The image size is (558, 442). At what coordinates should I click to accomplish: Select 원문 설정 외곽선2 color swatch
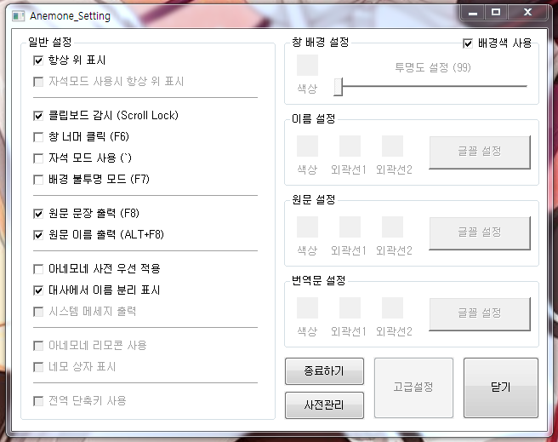click(x=392, y=227)
